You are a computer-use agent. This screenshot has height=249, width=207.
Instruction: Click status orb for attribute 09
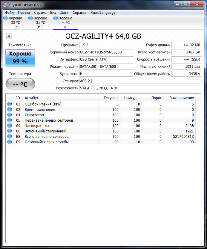click(10, 126)
